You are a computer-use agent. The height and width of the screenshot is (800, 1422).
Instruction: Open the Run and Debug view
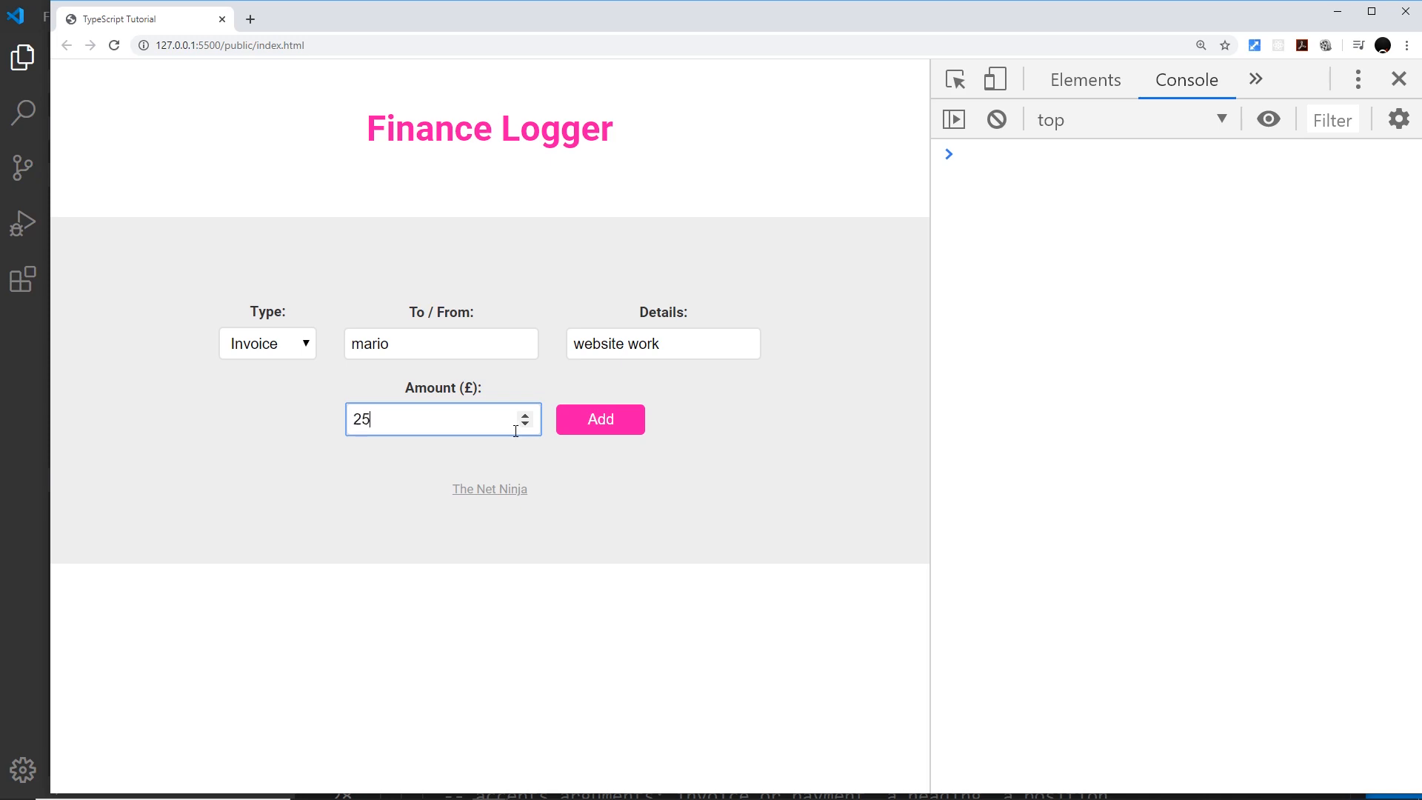point(23,223)
